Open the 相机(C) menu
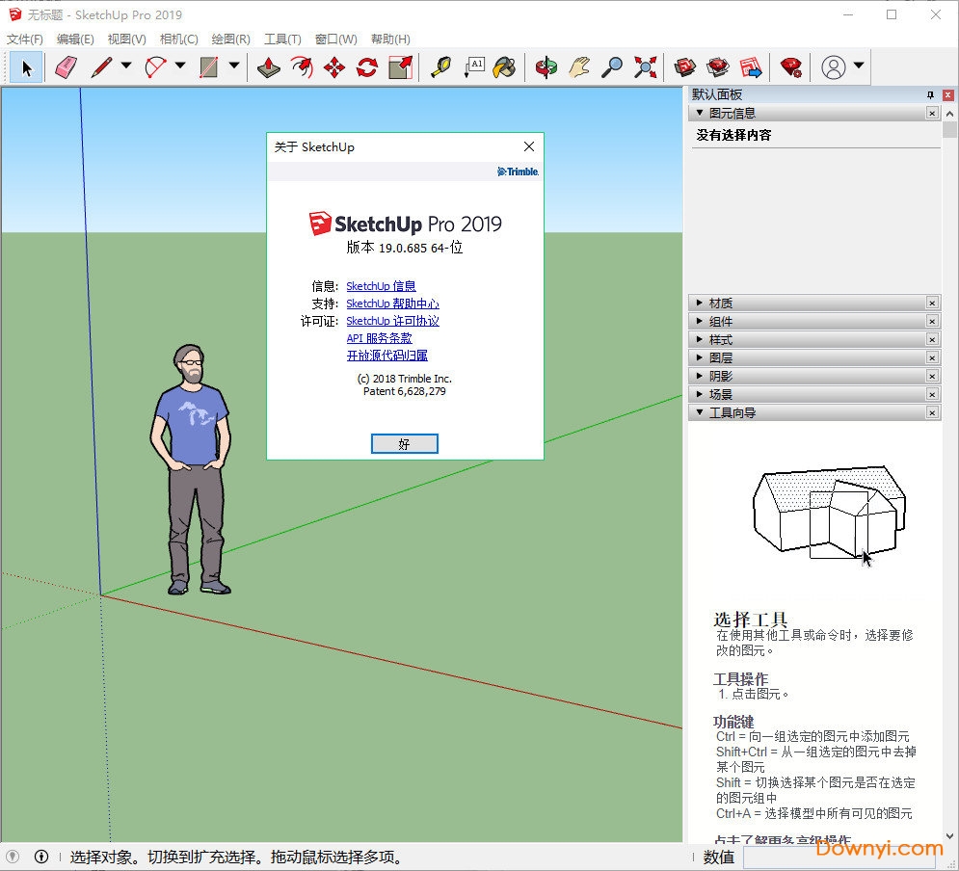Screen dimensions: 959x871 178,40
